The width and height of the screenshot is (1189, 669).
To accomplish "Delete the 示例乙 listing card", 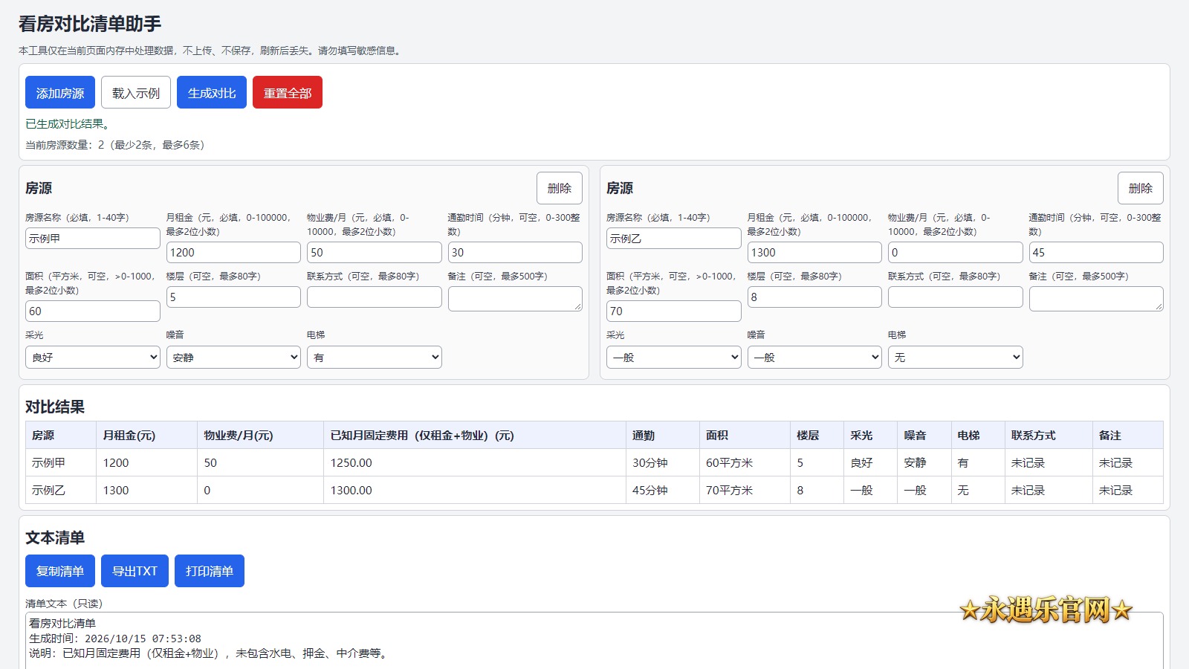I will point(1141,188).
